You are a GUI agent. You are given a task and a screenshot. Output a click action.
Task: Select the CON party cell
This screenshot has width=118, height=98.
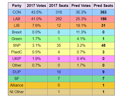[x=17, y=12]
